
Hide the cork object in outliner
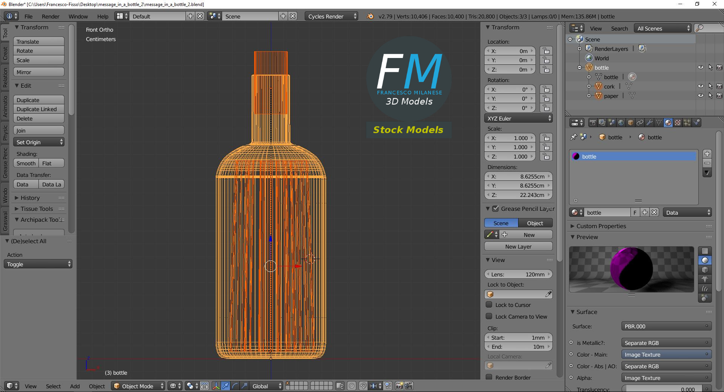tap(701, 86)
